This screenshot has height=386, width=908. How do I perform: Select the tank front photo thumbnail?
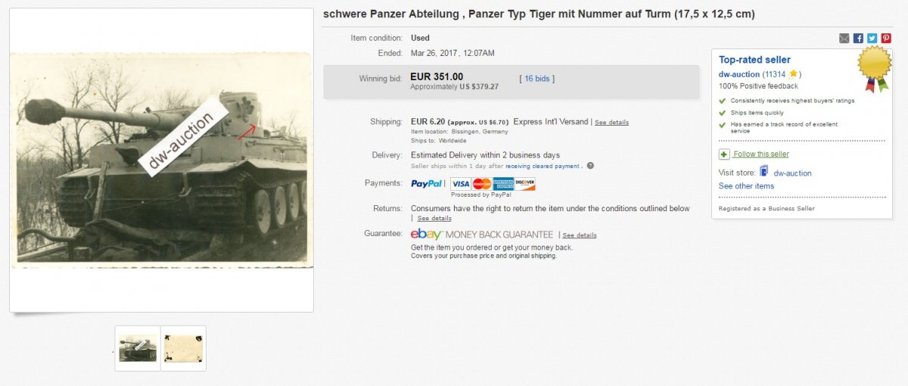pos(138,348)
